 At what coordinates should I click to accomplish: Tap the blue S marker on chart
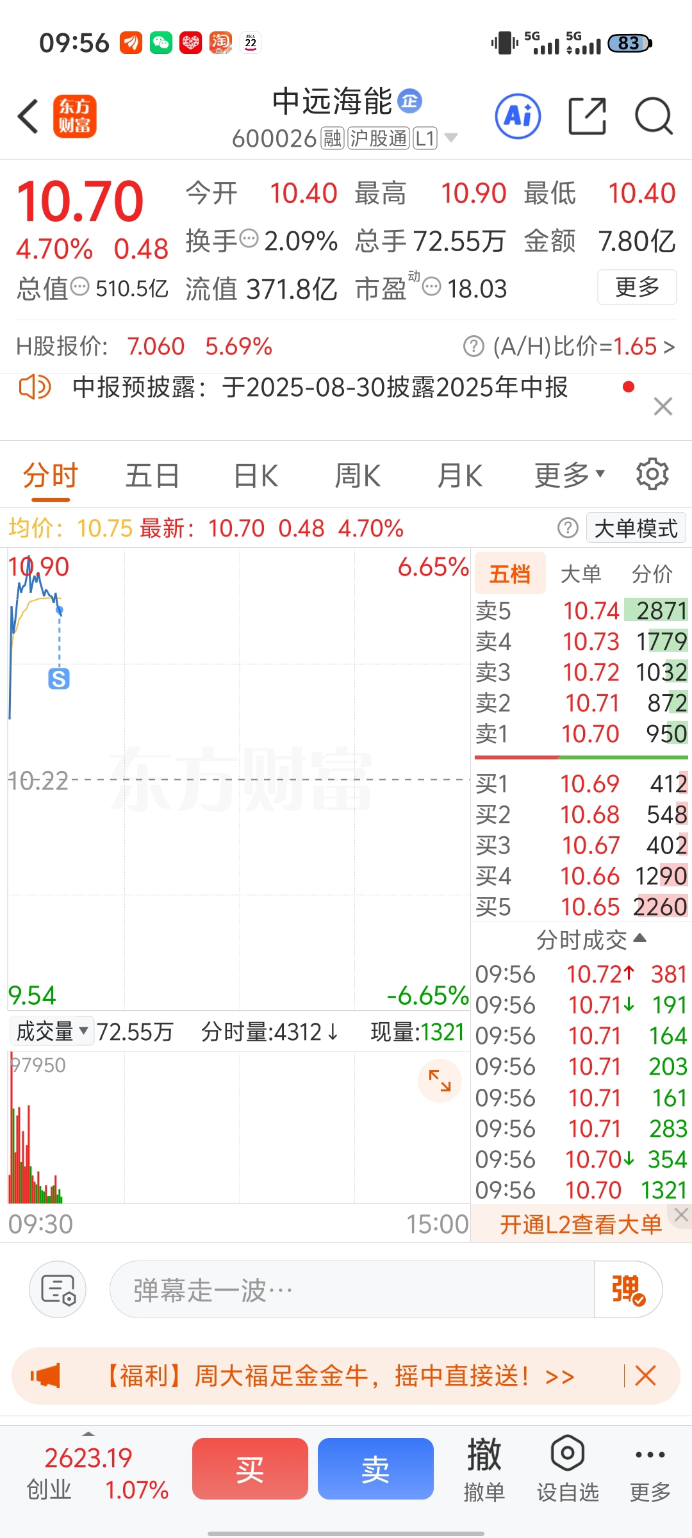coord(59,679)
